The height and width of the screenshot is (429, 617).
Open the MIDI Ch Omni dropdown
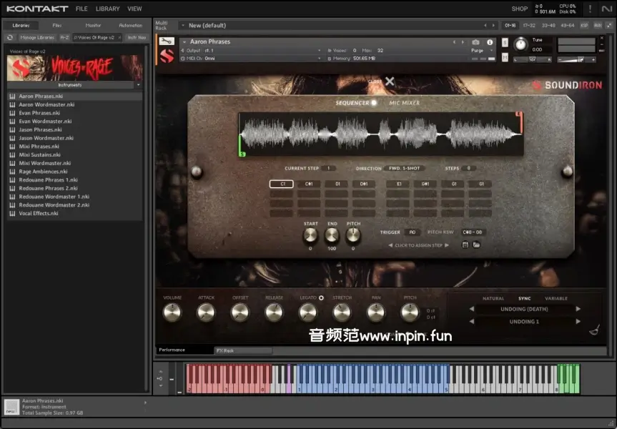(x=262, y=59)
